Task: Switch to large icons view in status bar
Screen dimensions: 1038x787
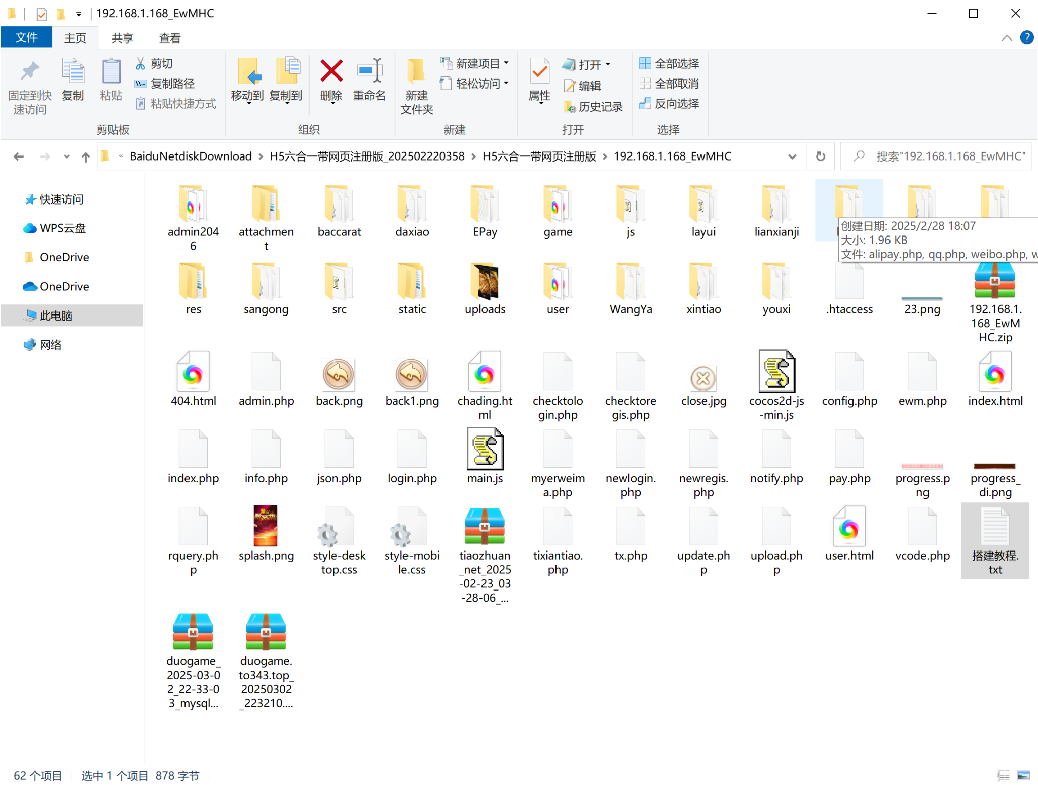Action: (x=1023, y=775)
